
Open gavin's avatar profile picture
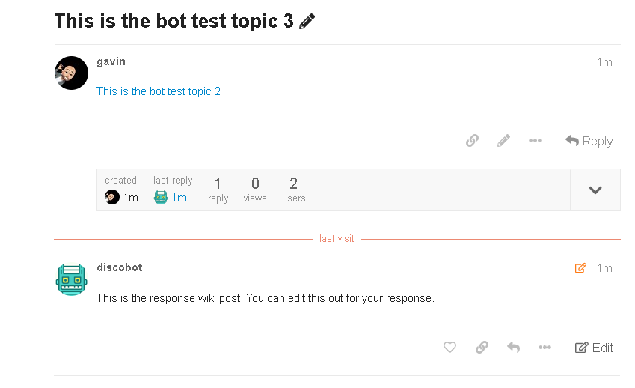click(71, 73)
